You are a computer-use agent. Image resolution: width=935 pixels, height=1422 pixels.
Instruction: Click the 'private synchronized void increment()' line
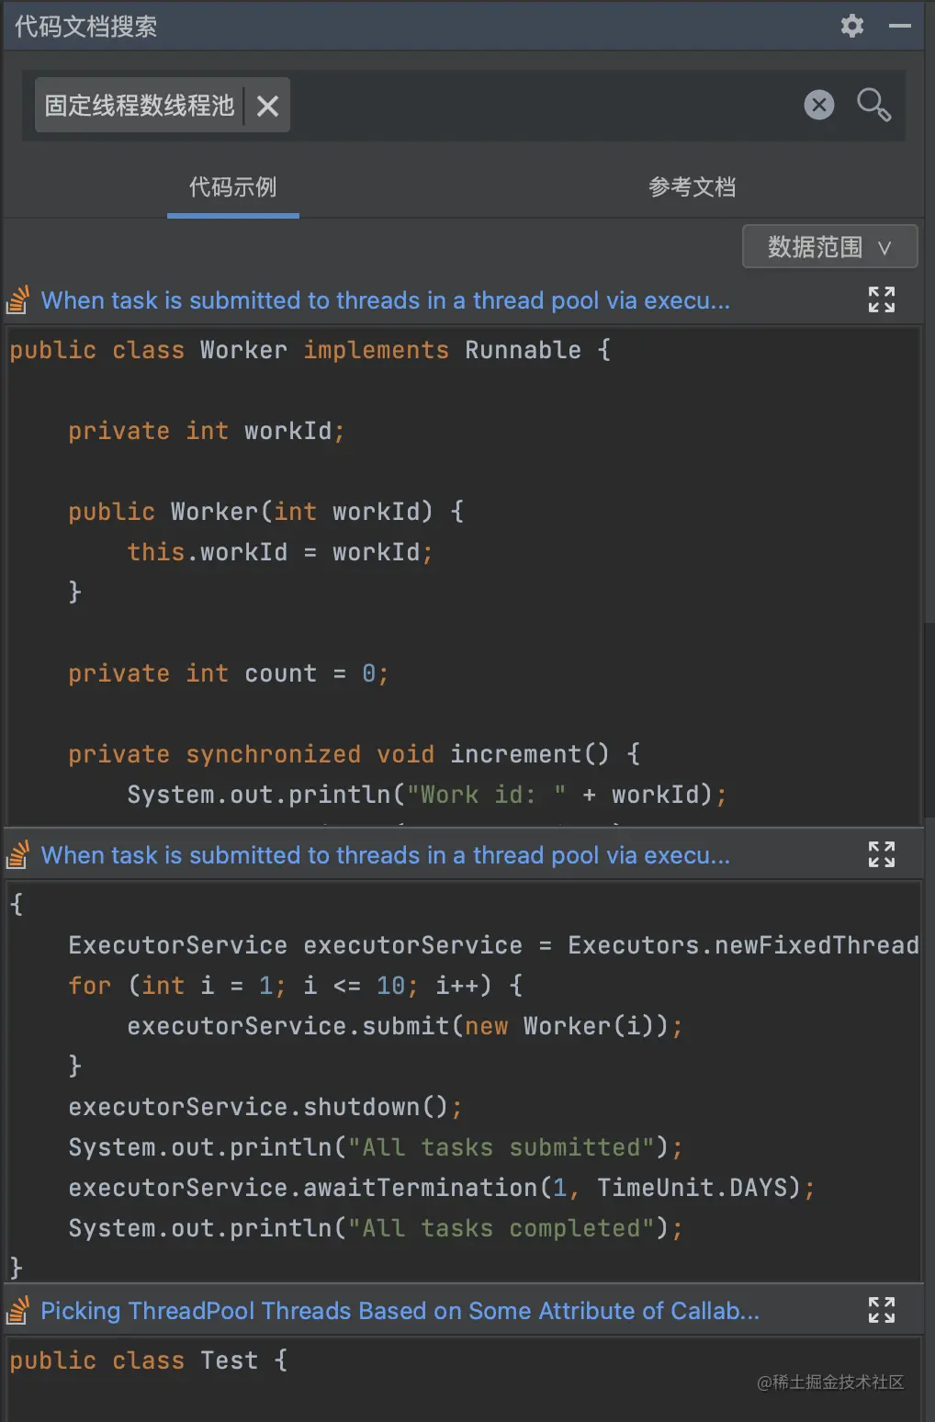coord(355,754)
